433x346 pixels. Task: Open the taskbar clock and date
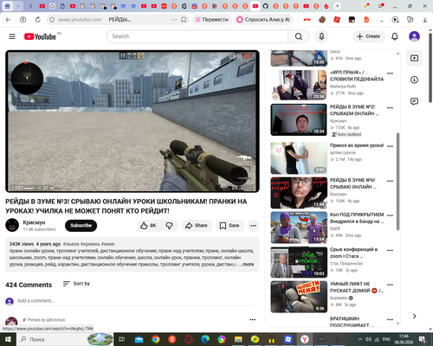[404, 339]
